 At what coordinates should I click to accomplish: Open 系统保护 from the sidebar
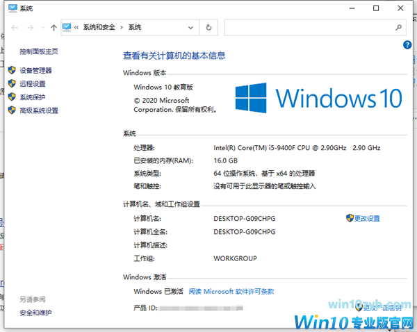[33, 97]
